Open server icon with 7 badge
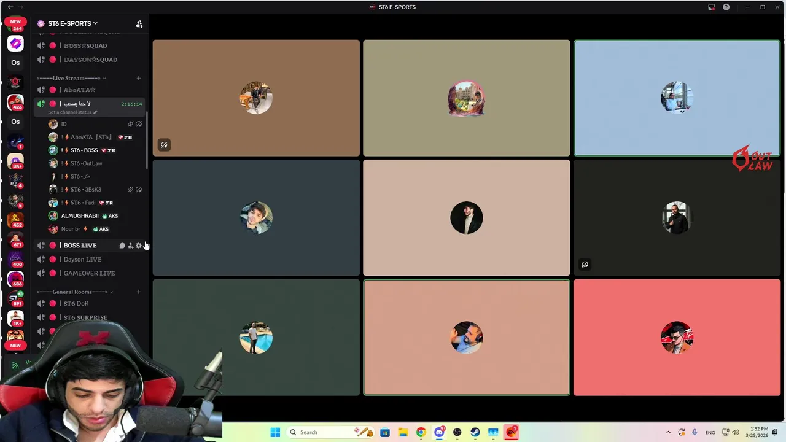The image size is (786, 442). point(15,142)
